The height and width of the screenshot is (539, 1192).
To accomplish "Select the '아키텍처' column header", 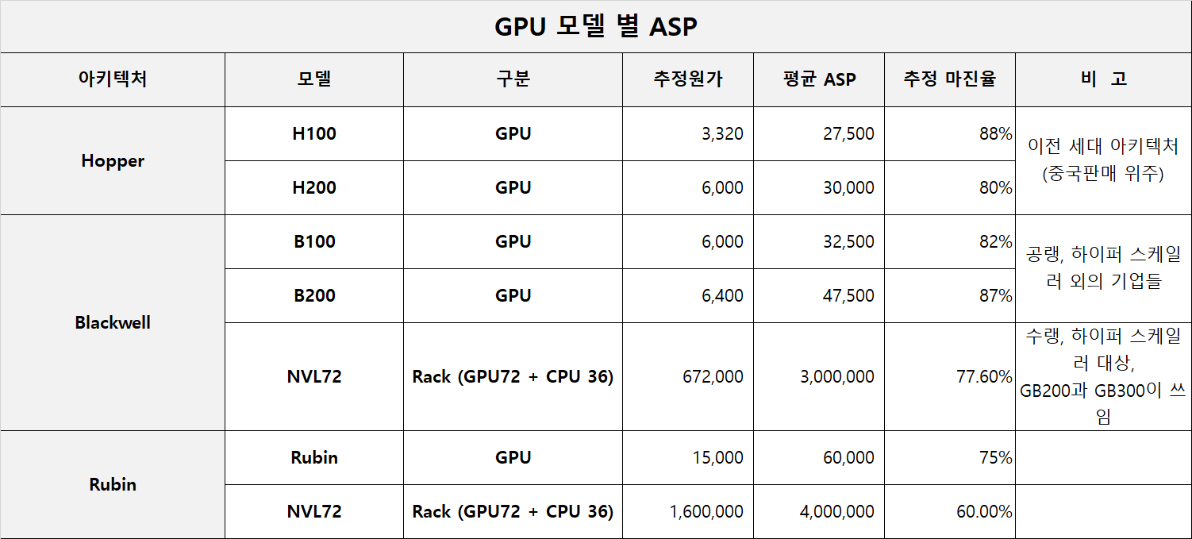I will 113,79.
